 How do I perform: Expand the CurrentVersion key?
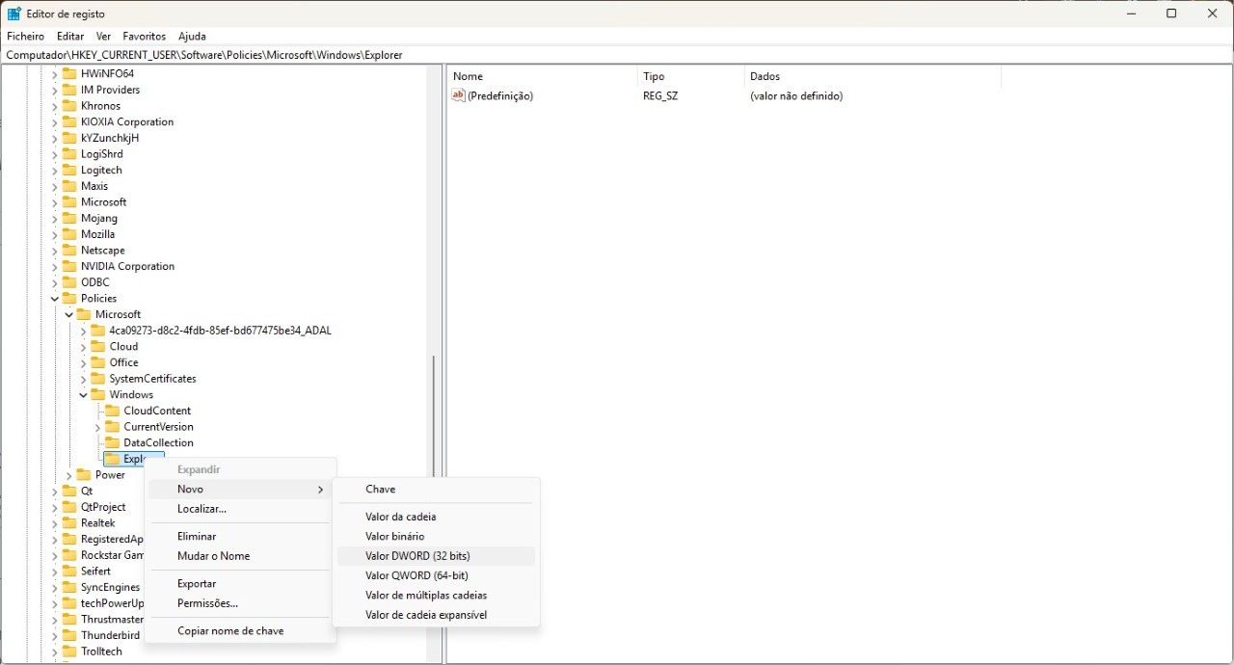(97, 427)
